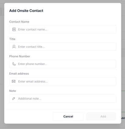Viewport: 125px width, 129px height.
Task: Focus the Enter phone number field
Action: point(62,64)
